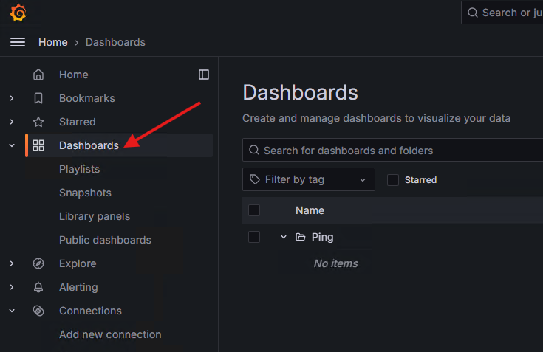Enable the Starred filter checkbox
This screenshot has height=352, width=543.
[393, 179]
